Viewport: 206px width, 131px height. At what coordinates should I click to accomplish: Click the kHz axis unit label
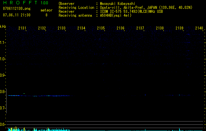click(x=3, y=27)
